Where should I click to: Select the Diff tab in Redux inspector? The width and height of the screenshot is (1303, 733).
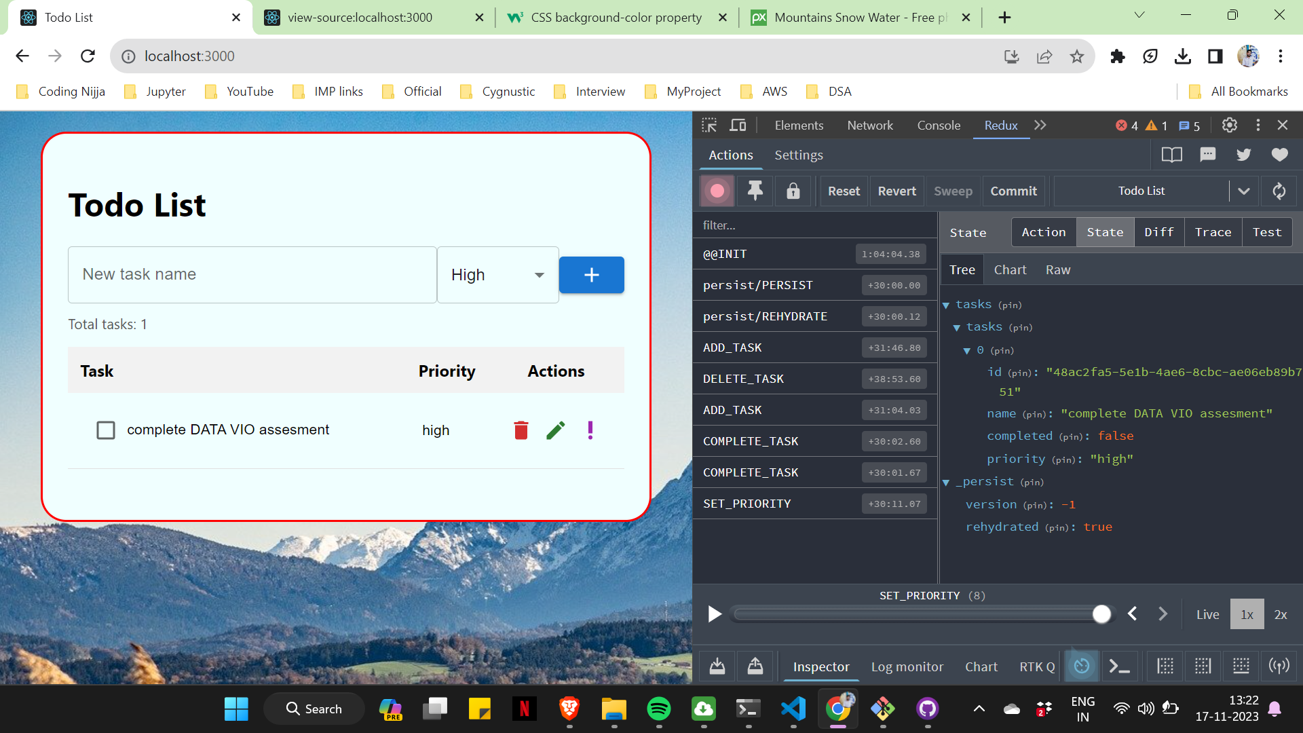(1158, 231)
